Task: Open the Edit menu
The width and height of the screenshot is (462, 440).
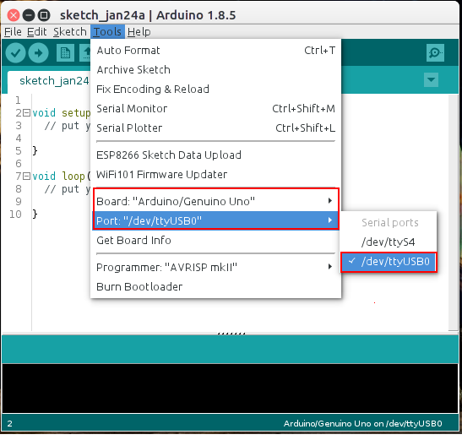Action: [37, 31]
